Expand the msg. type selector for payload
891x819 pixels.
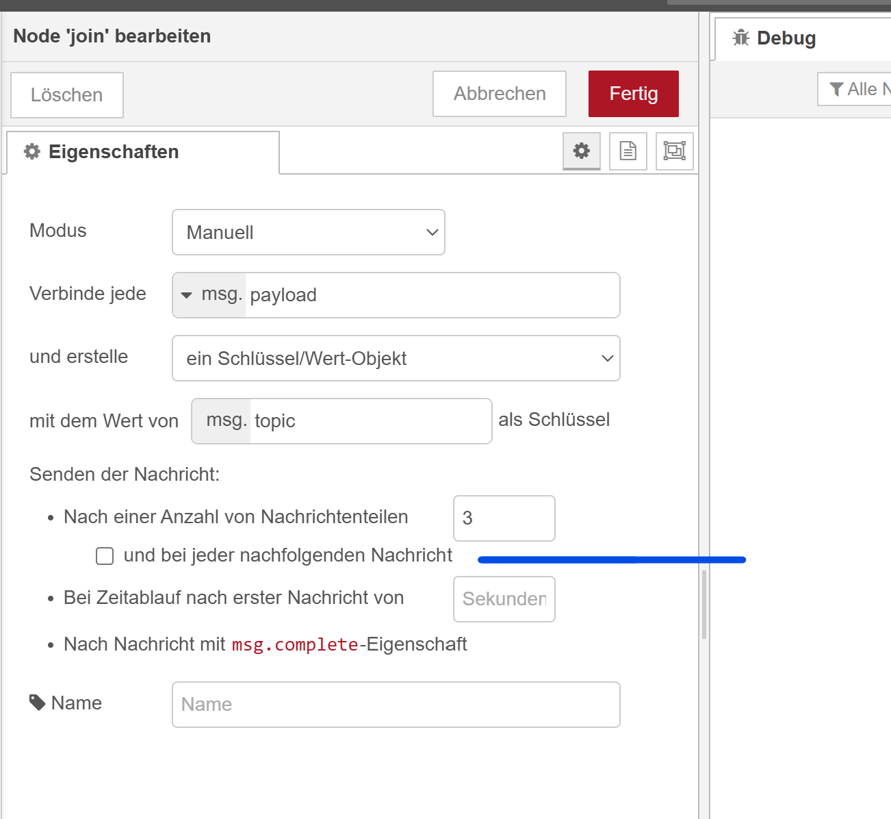pos(210,295)
